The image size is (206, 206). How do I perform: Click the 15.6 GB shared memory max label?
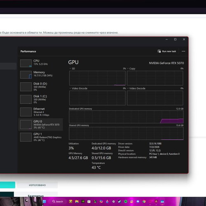[180, 125]
